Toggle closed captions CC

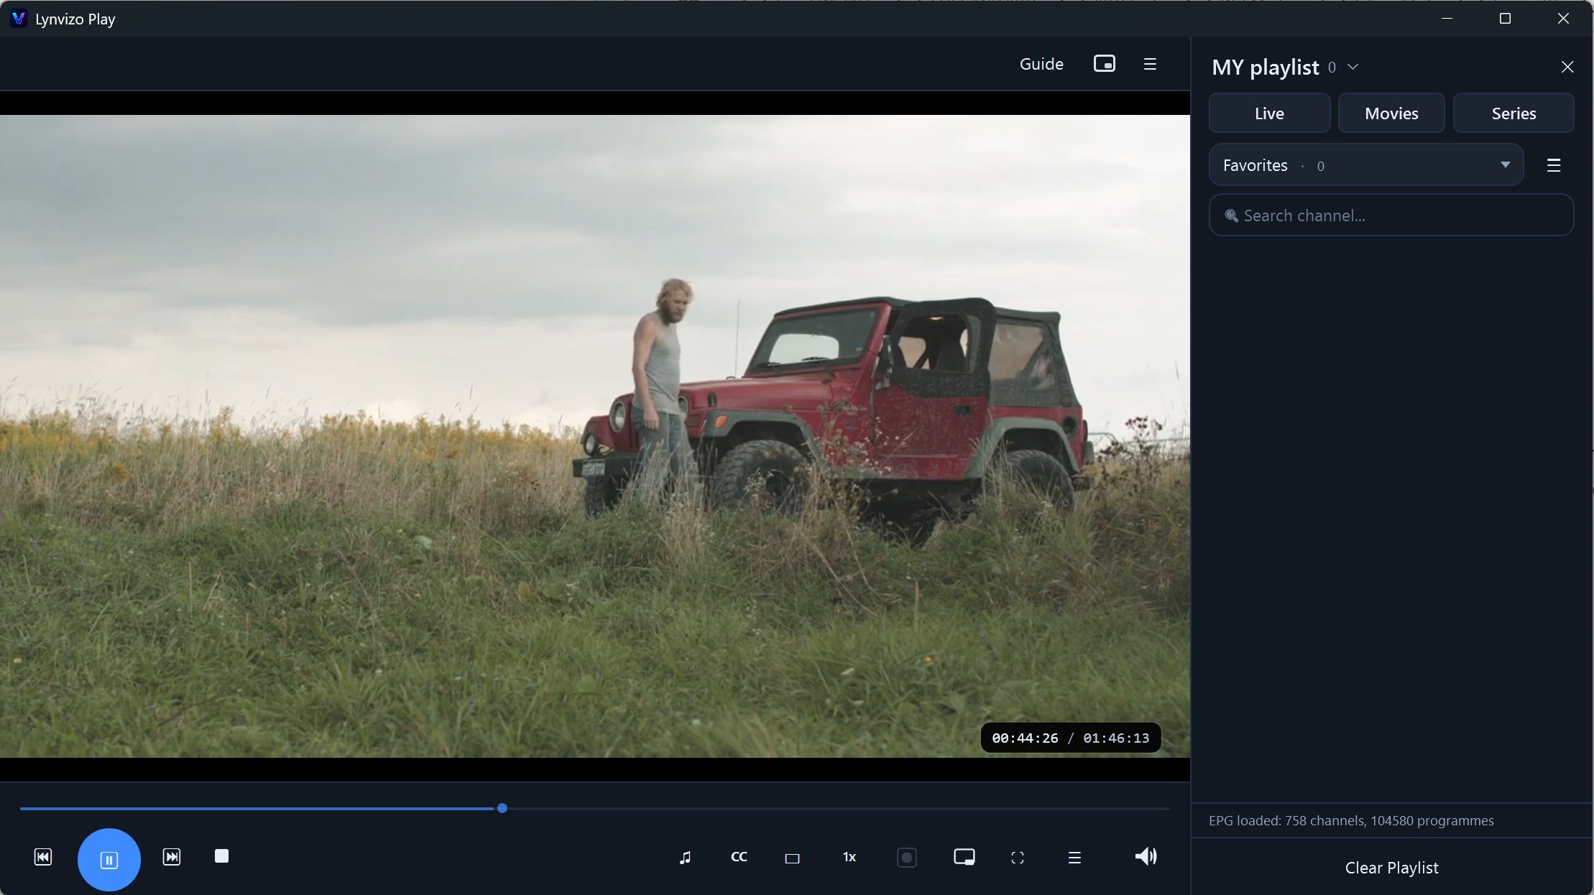click(739, 857)
